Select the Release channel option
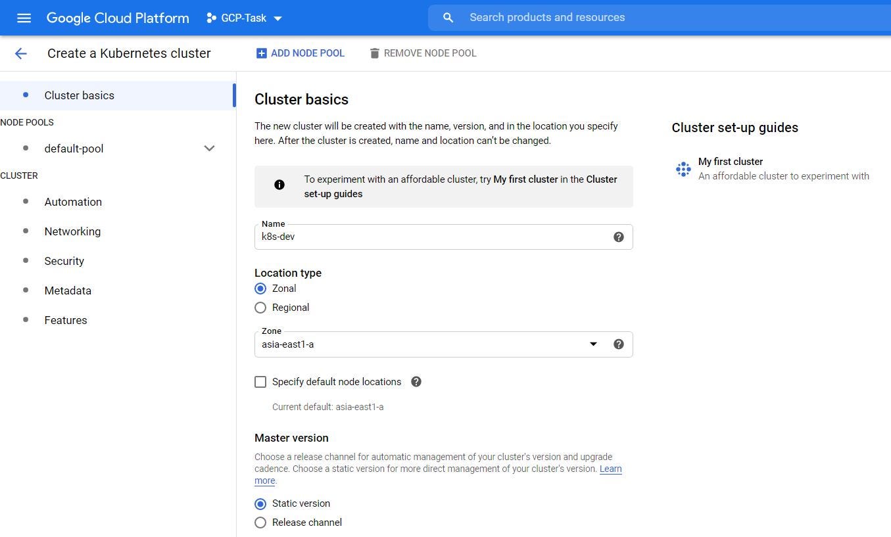Image resolution: width=891 pixels, height=537 pixels. coord(260,523)
